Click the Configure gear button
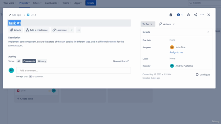Image resolution: width=221 pixels, height=124 pixels. coord(203,75)
